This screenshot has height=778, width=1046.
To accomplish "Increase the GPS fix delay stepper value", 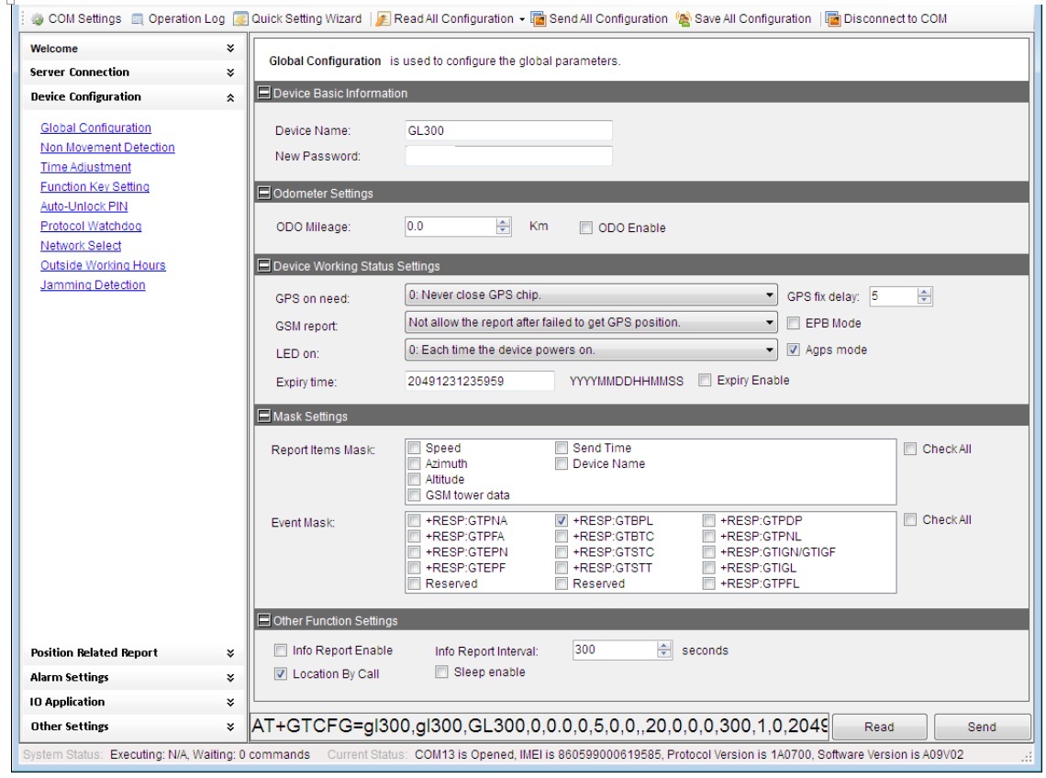I will 925,292.
